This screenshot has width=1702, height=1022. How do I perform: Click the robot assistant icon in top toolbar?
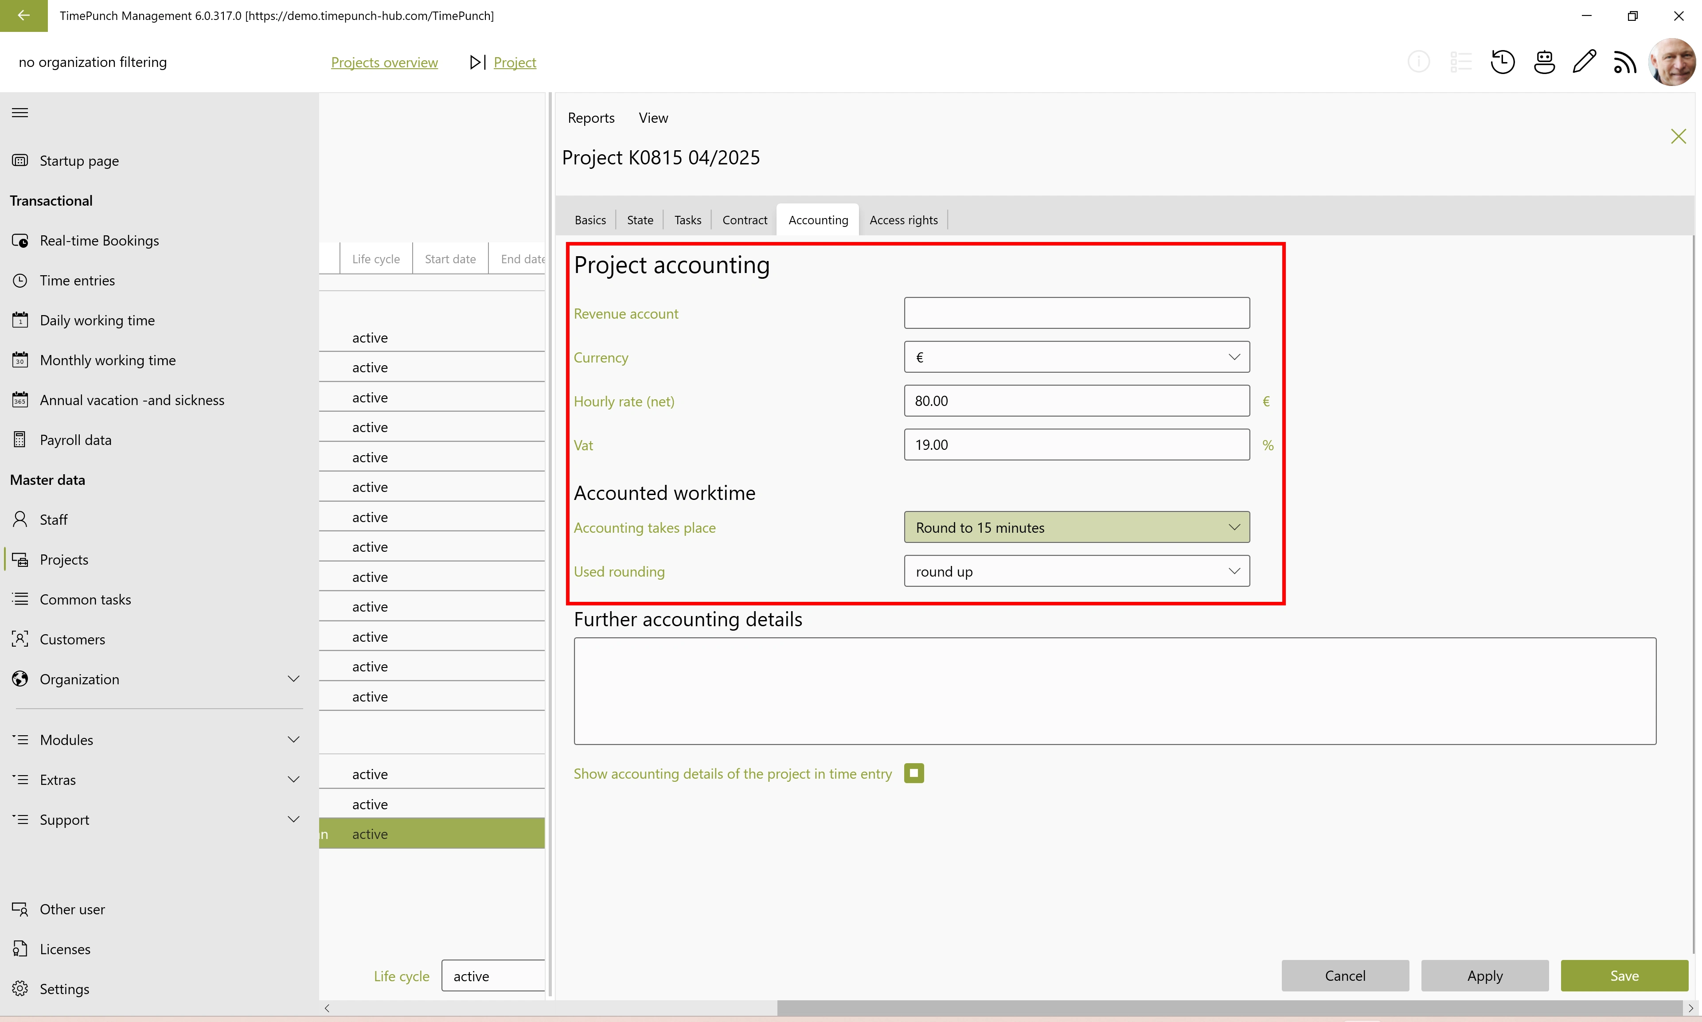(x=1544, y=62)
